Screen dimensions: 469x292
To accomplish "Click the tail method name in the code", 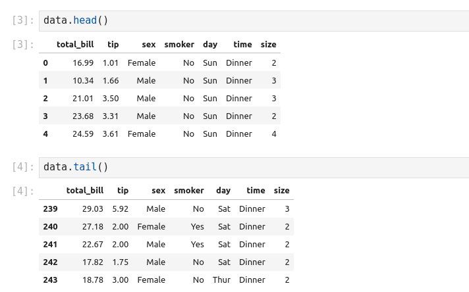I will coord(85,167).
